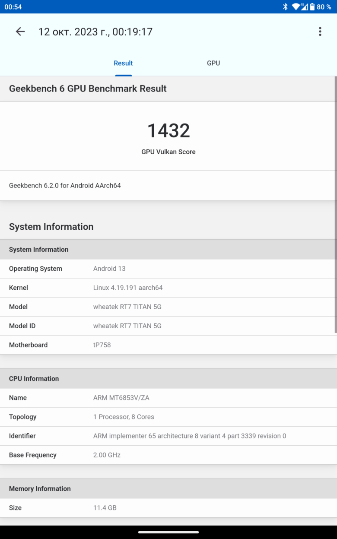This screenshot has width=337, height=539.
Task: Tap the ARM implementer 65 identifier value
Action: coord(190,436)
